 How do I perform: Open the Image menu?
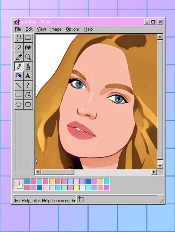[56, 29]
